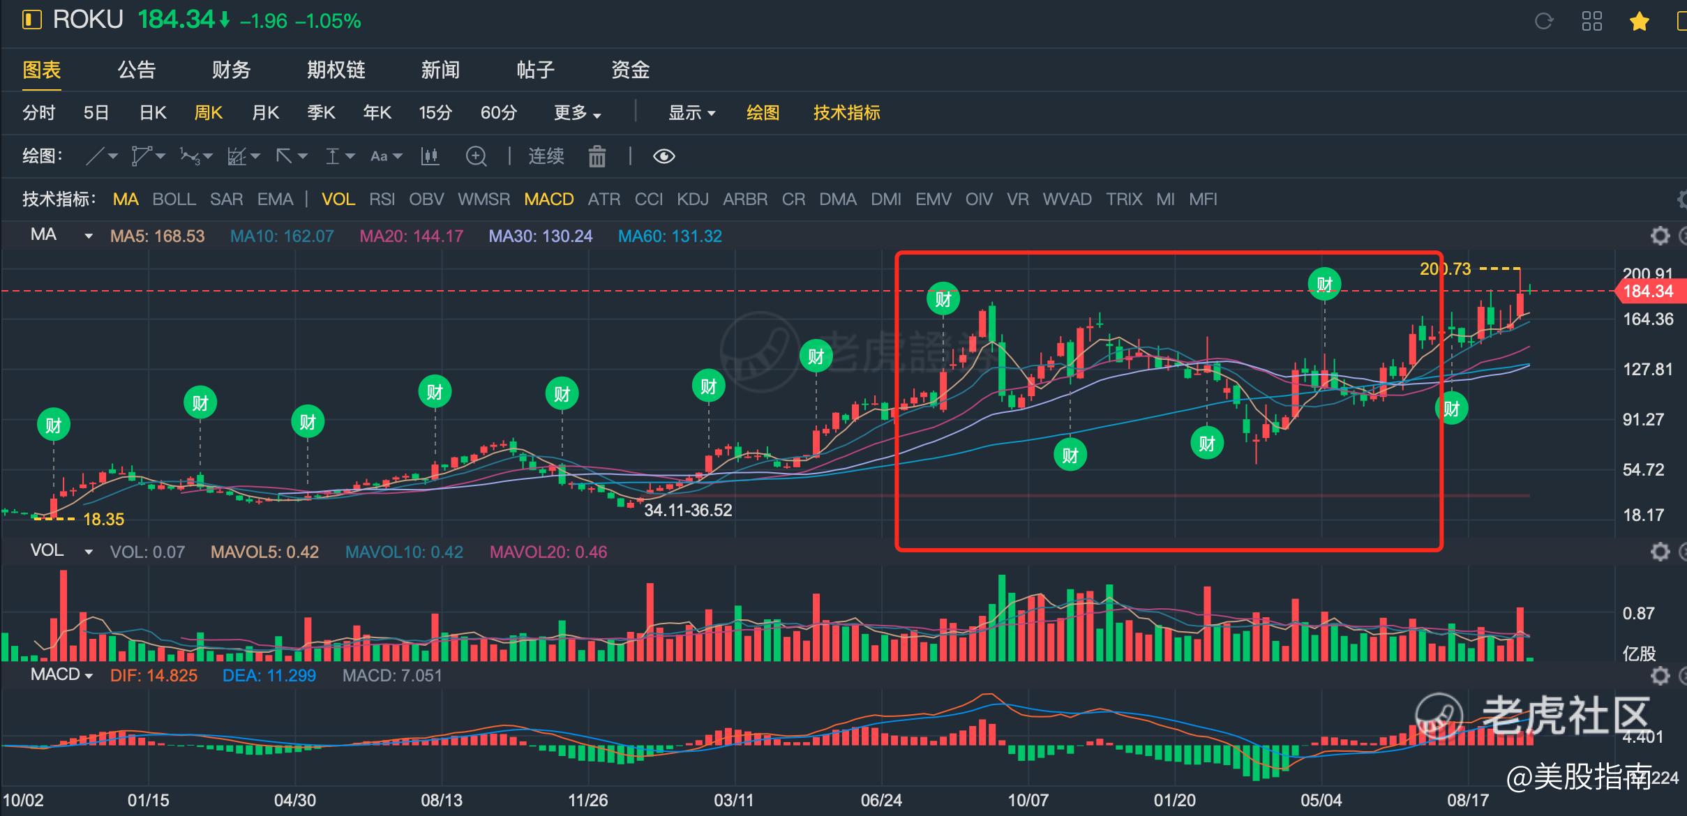
Task: Click the yellow star favorite icon
Action: (x=1639, y=22)
